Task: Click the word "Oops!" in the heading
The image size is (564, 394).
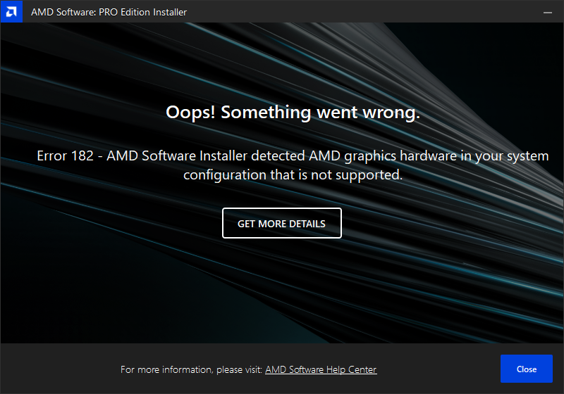Action: click(190, 112)
